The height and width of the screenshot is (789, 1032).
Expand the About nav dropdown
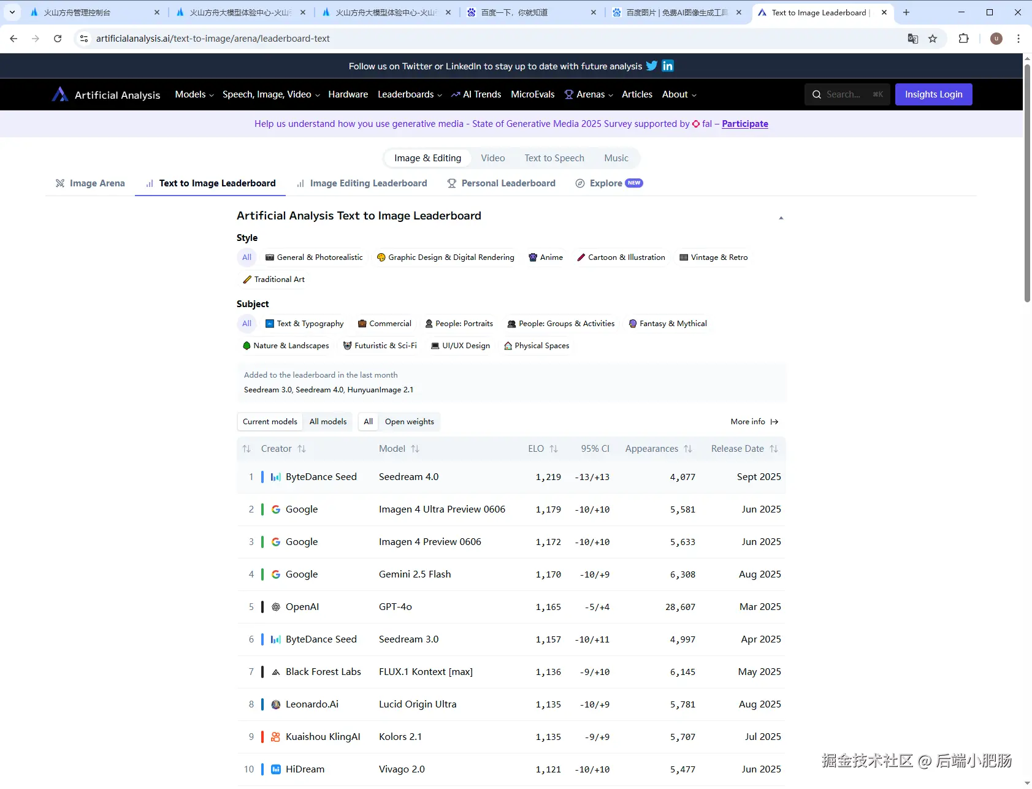679,94
